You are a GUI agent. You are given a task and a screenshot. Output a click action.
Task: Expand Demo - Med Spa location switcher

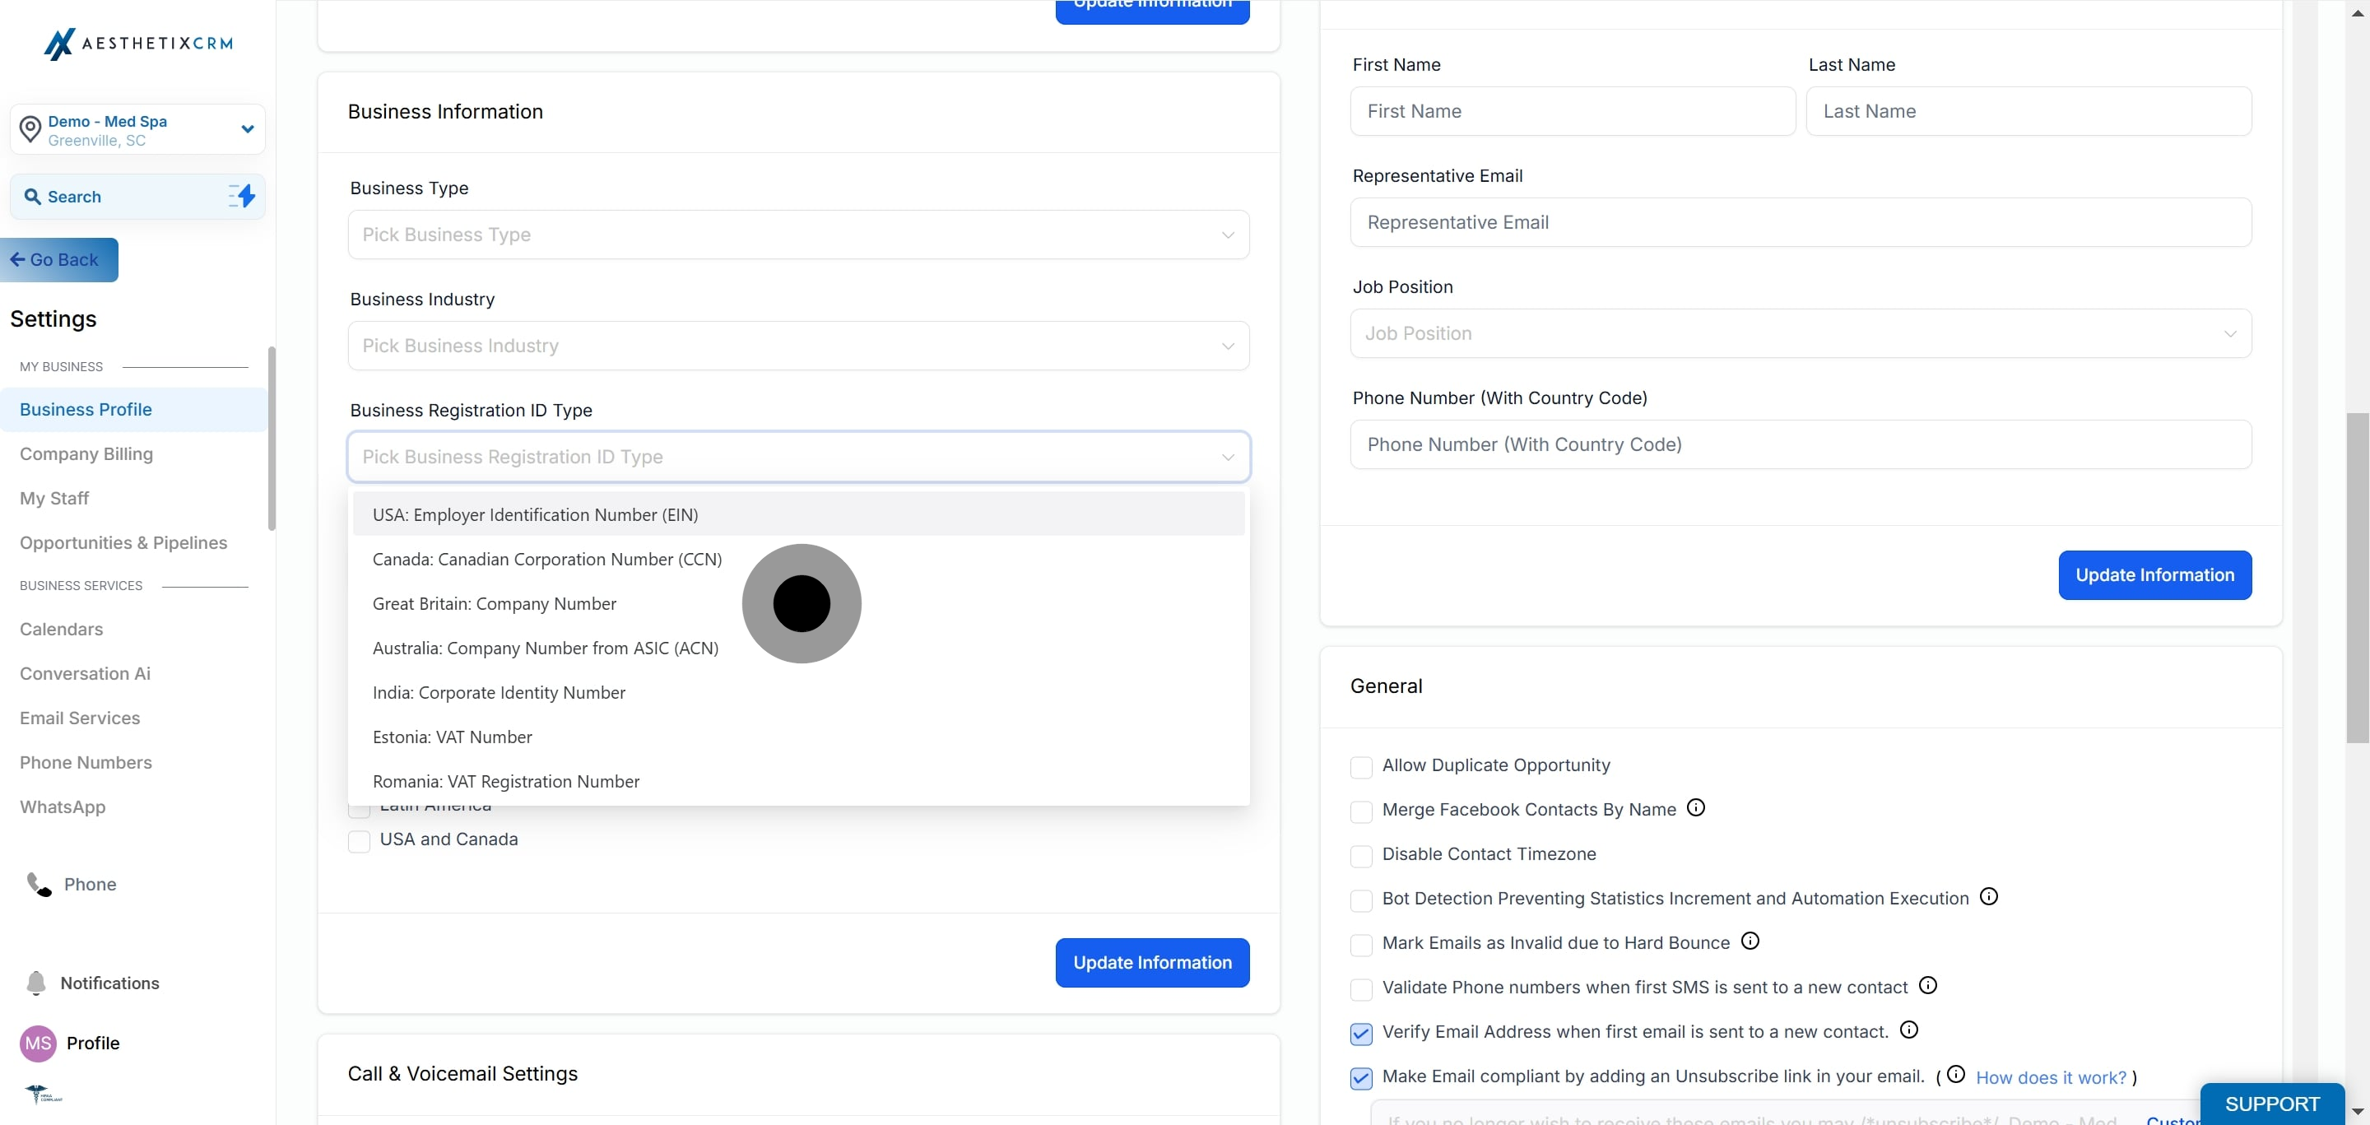pyautogui.click(x=247, y=128)
